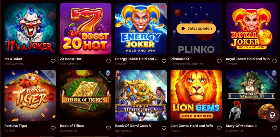The image size is (280, 137).
Task: Select the Energy Joker game thumbnail
Action: pyautogui.click(x=141, y=29)
